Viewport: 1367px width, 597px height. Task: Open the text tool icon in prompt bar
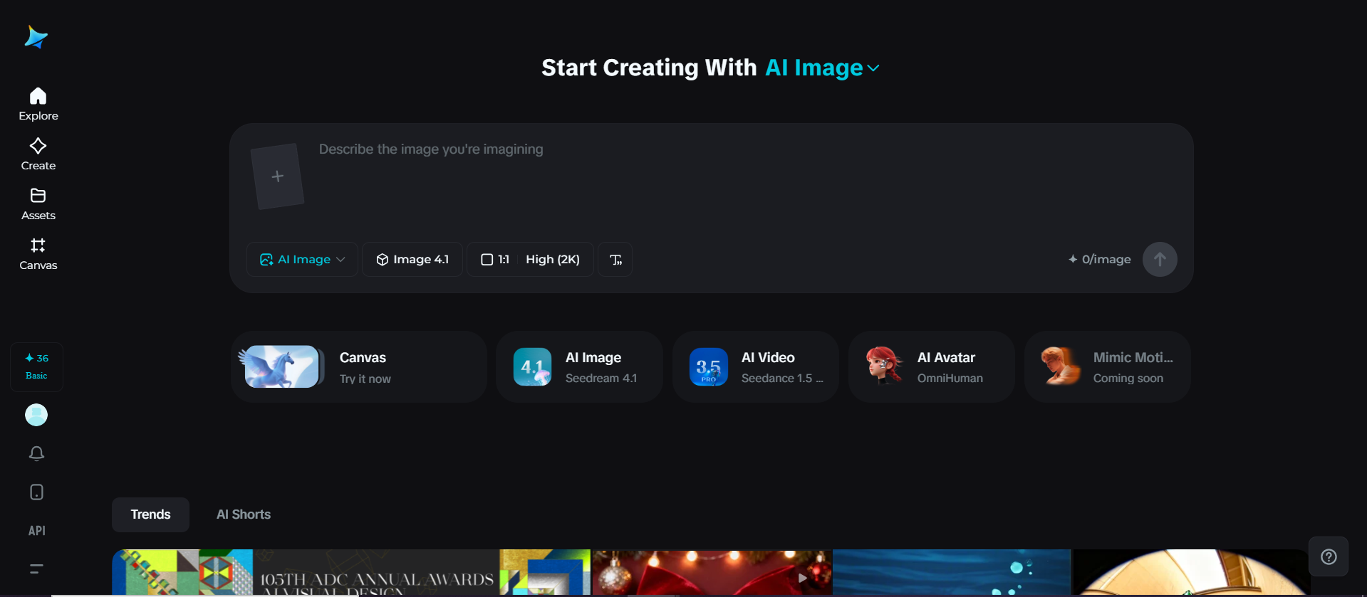pos(615,260)
